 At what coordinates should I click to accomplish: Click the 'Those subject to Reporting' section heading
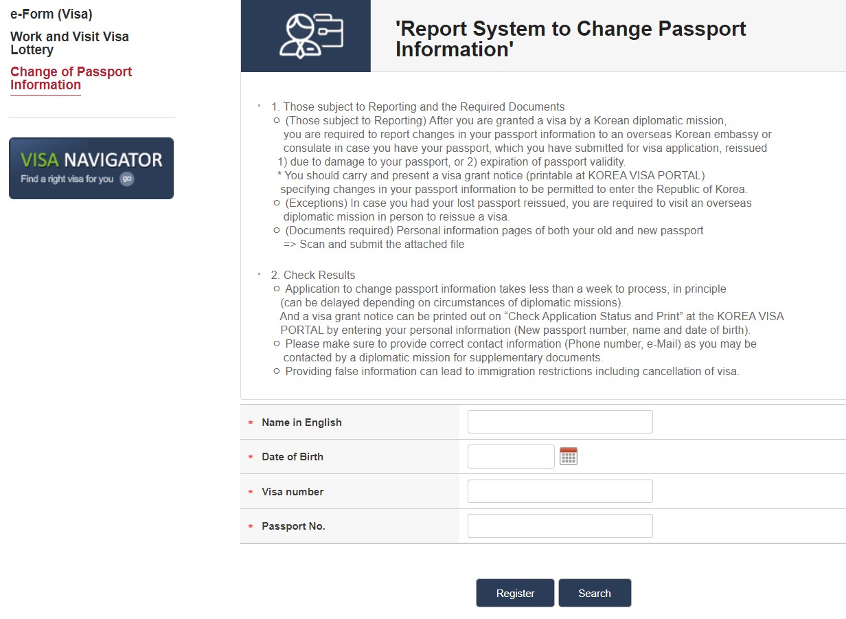pyautogui.click(x=418, y=106)
